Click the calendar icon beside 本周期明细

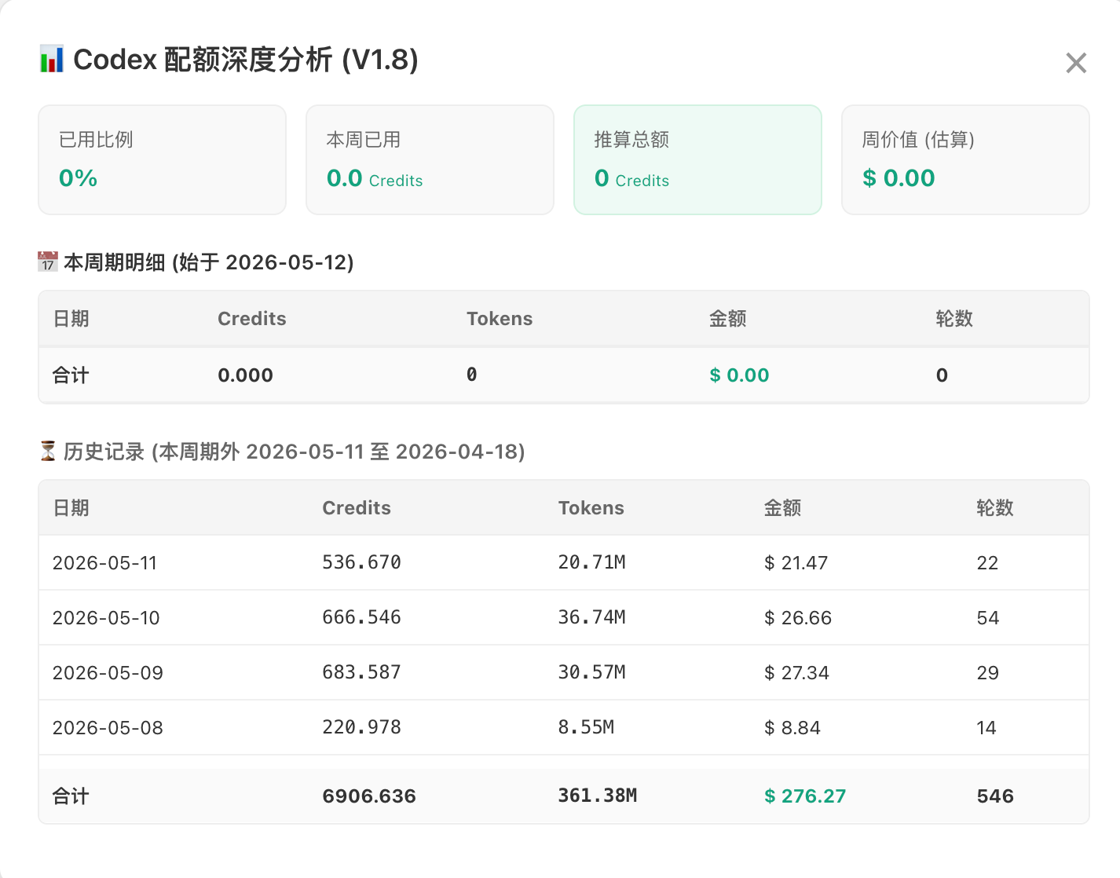pyautogui.click(x=48, y=262)
